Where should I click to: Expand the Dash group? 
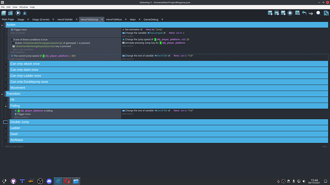coord(6,134)
